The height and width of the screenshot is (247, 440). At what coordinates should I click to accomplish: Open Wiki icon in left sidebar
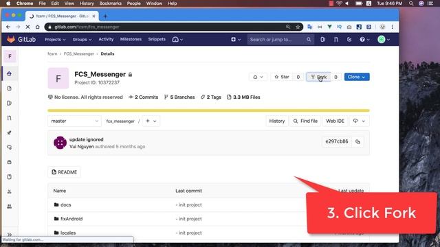pos(9,177)
